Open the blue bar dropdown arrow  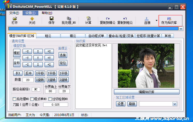click(181, 29)
